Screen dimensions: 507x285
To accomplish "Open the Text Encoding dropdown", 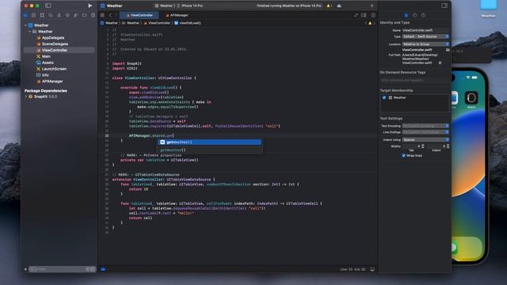I will (425, 126).
